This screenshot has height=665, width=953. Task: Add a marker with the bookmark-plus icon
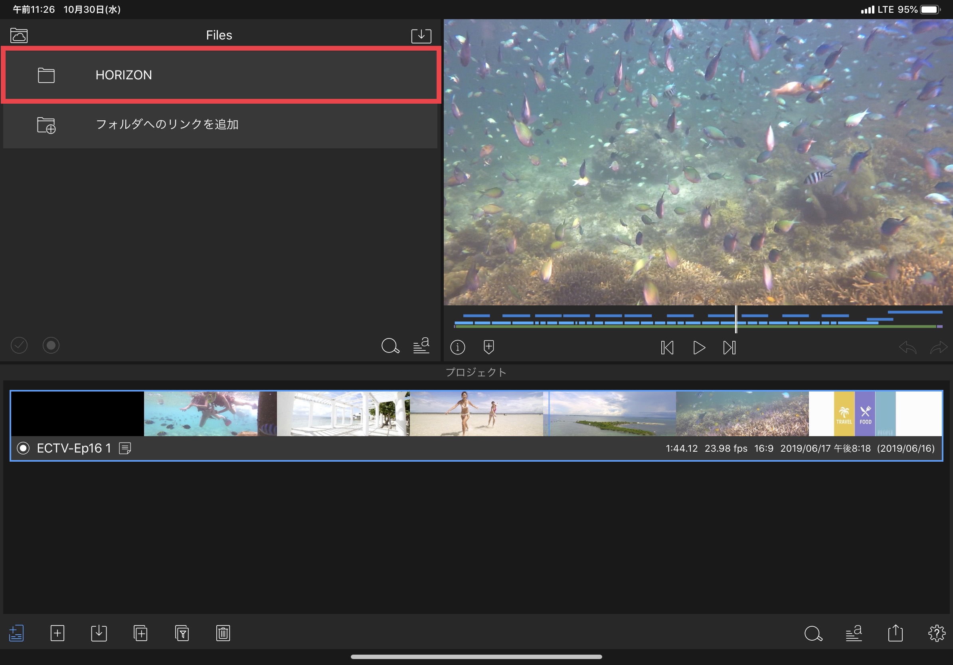(488, 347)
